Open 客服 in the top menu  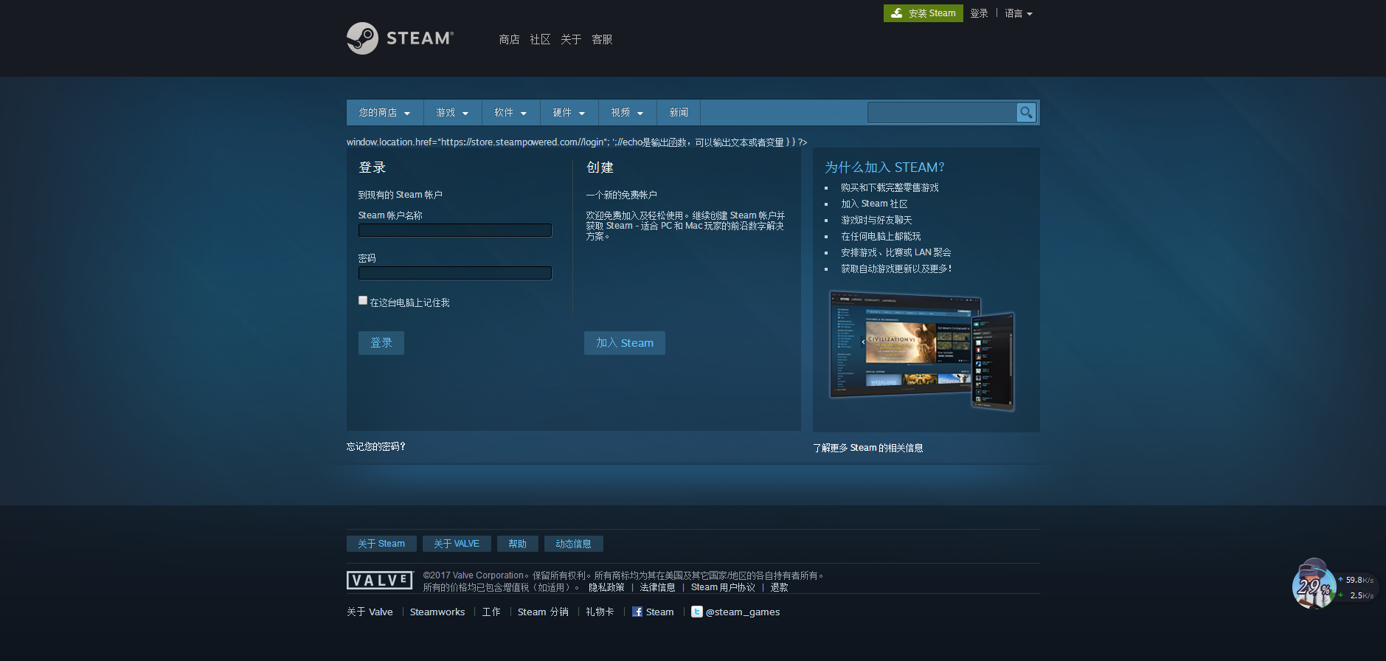602,39
